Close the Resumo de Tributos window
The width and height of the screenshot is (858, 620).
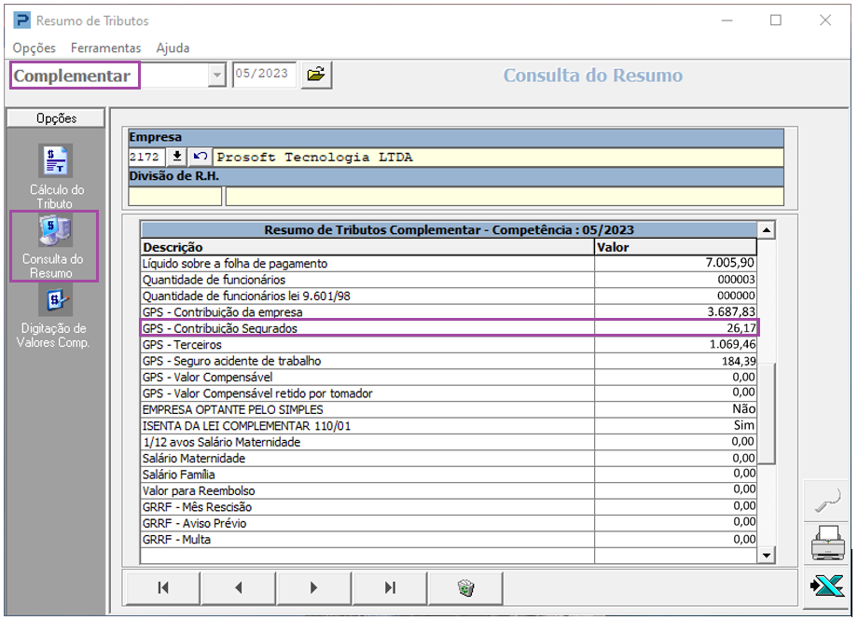(825, 21)
